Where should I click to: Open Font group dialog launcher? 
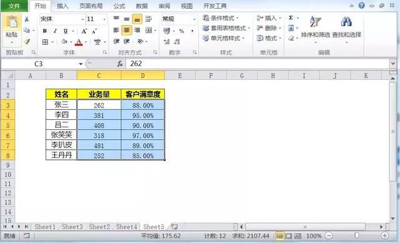pos(105,52)
